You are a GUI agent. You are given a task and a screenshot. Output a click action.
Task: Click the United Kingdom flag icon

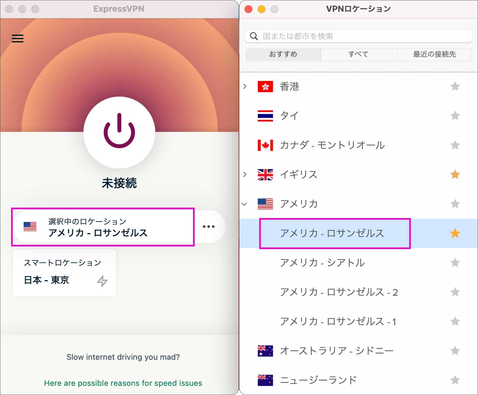[x=265, y=175]
